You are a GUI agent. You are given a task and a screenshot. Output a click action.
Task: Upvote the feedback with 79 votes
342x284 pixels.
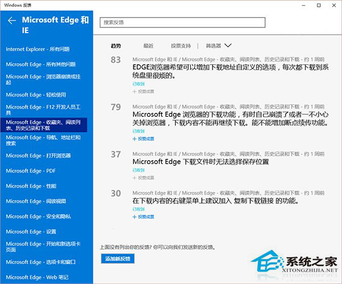143,139
